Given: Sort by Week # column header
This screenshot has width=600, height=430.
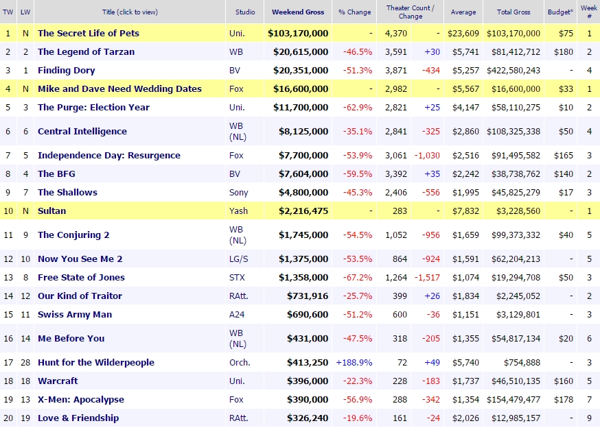Looking at the screenshot, I should coord(588,12).
